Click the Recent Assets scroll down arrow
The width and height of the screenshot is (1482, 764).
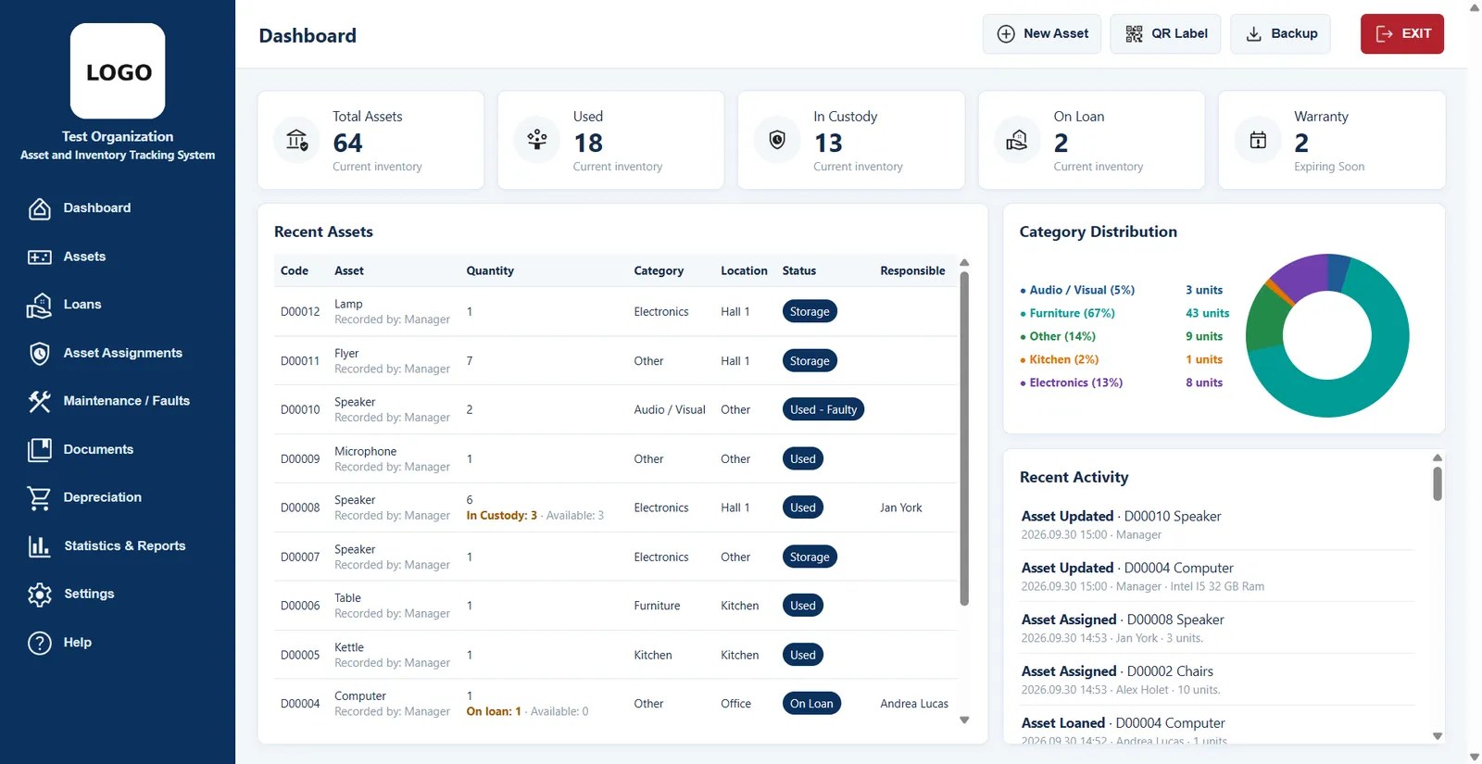(964, 720)
